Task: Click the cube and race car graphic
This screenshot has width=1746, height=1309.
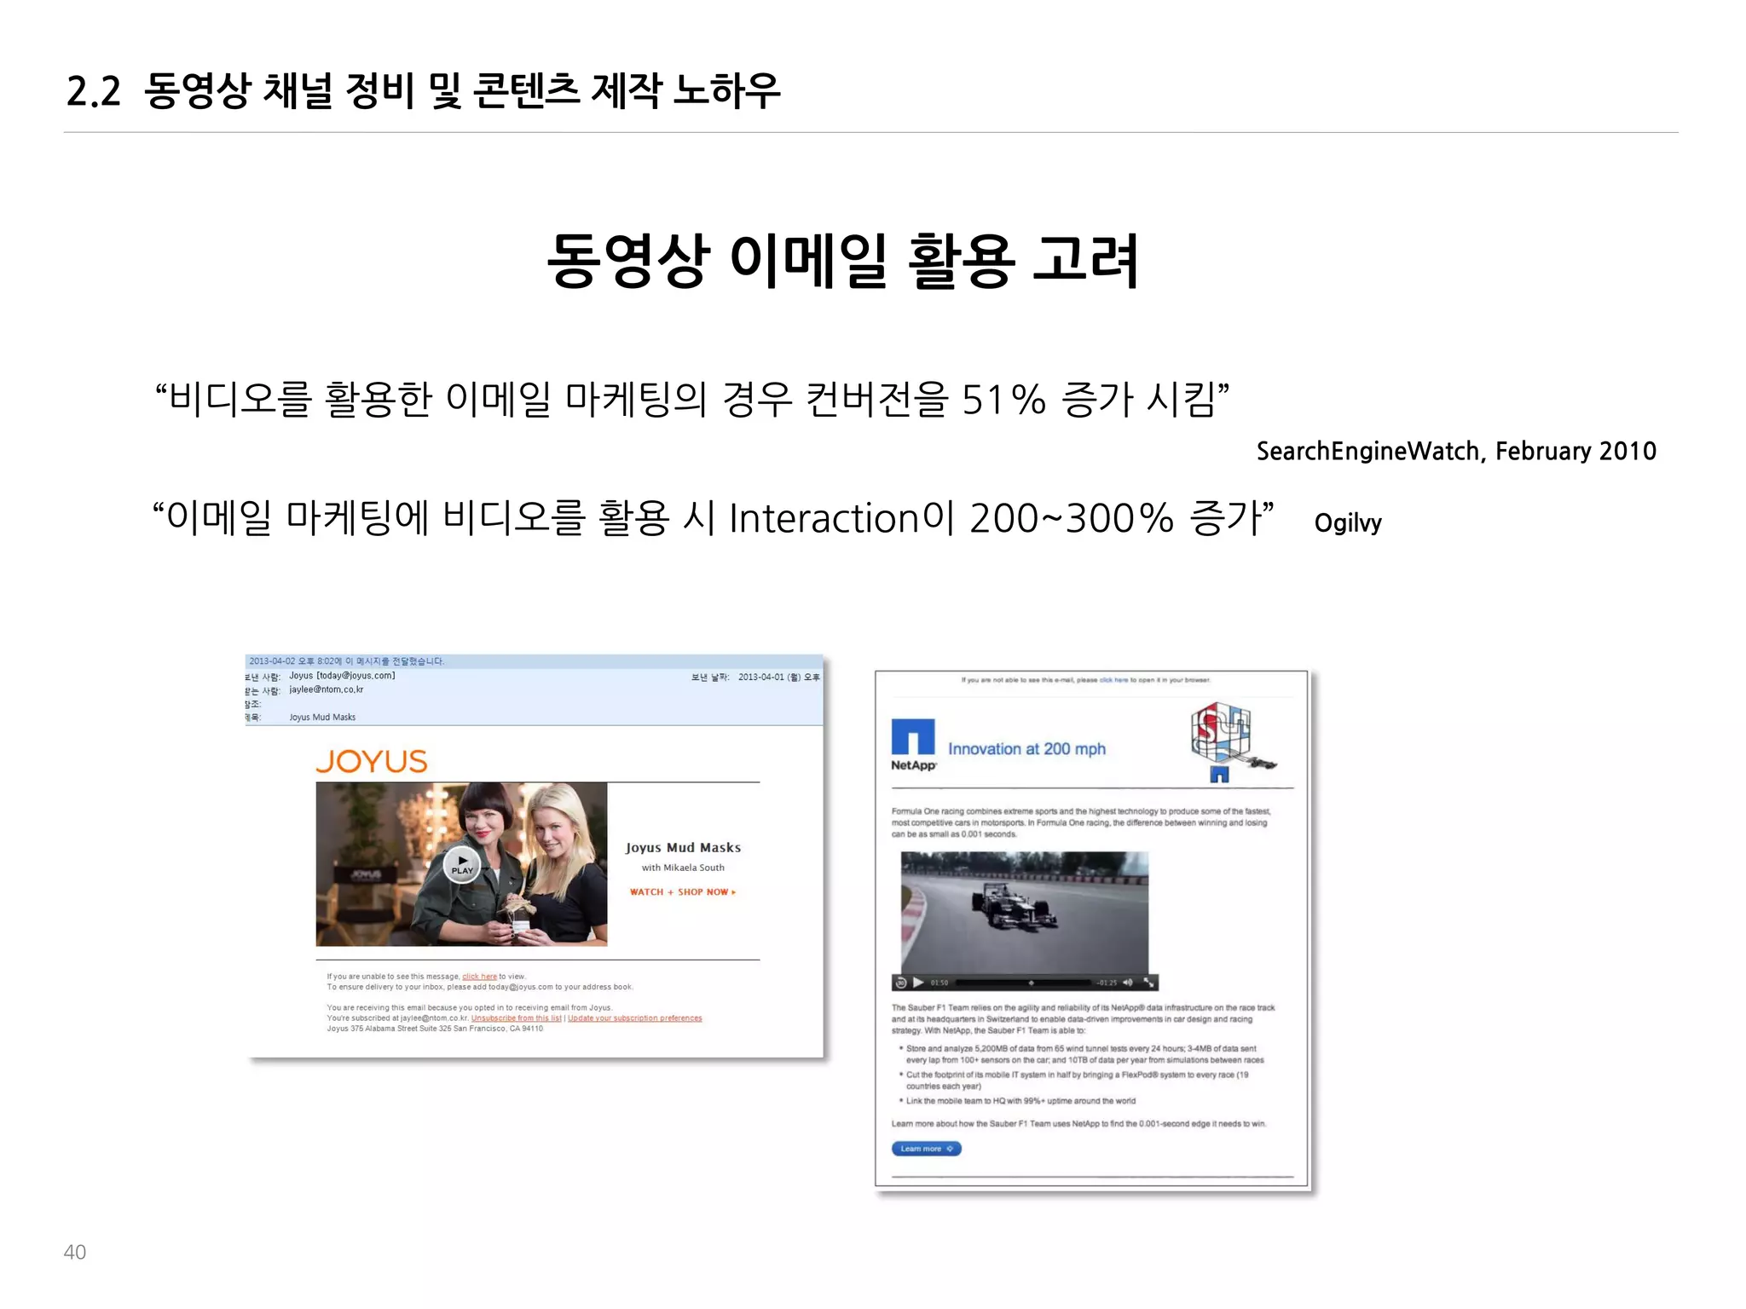Action: point(1234,736)
